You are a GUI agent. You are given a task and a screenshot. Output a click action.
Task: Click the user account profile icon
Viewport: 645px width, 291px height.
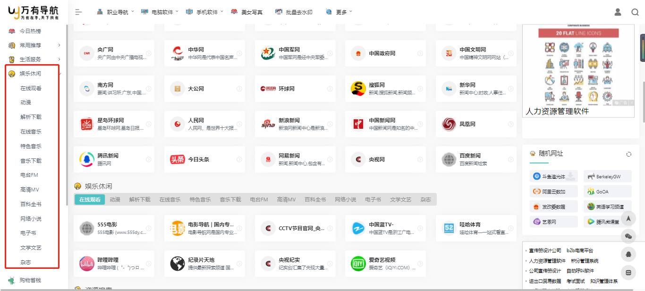click(618, 12)
